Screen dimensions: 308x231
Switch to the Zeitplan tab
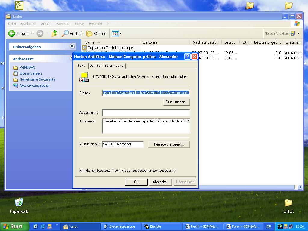[96, 66]
